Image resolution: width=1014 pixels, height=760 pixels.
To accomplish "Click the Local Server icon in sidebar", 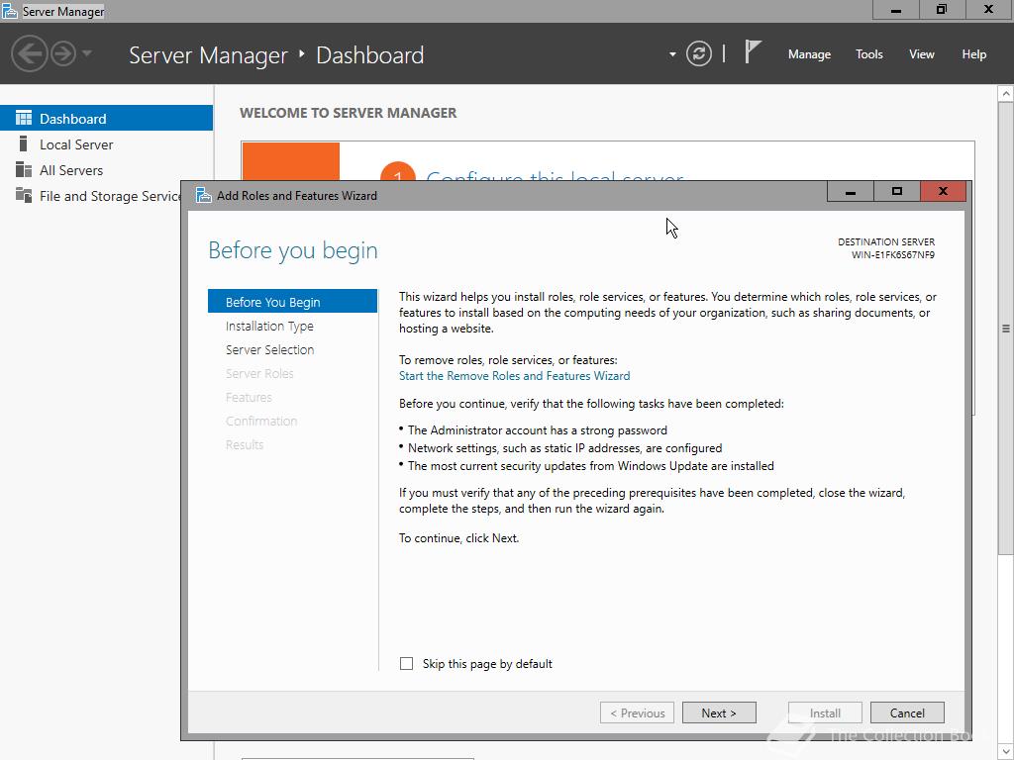I will [x=24, y=143].
